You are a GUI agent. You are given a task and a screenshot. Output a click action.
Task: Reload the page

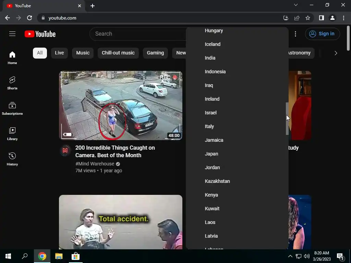click(29, 18)
